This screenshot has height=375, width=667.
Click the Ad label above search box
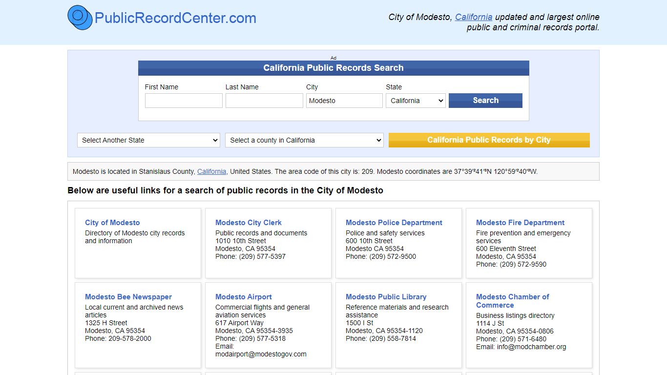point(333,58)
